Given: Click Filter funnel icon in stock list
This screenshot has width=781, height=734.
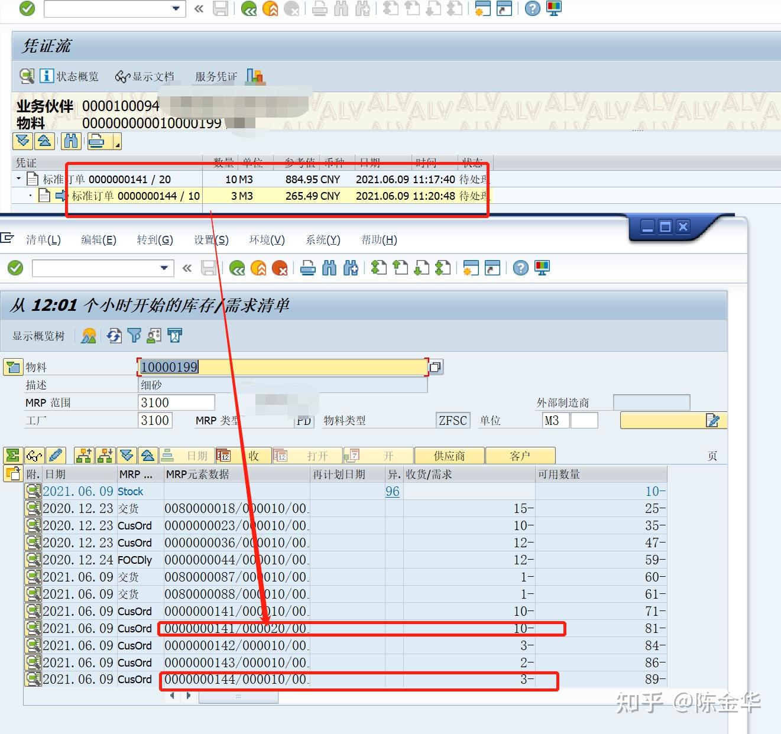Looking at the screenshot, I should [x=135, y=336].
